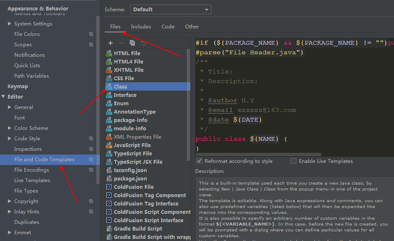Expand the Code Style node
Screen dimensions: 394x241
(x=10, y=138)
